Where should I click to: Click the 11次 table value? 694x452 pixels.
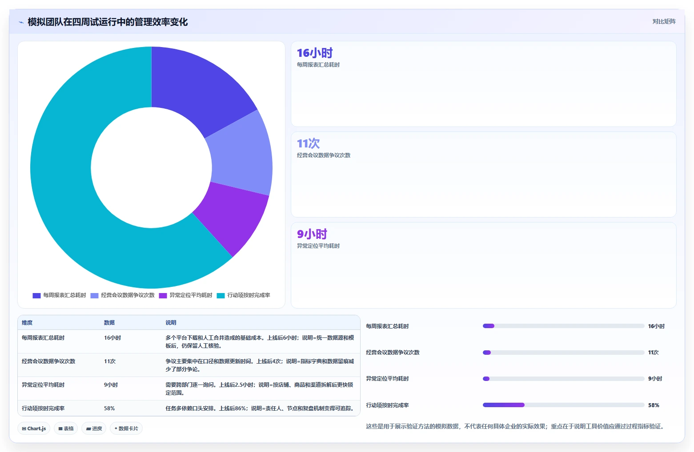[110, 361]
